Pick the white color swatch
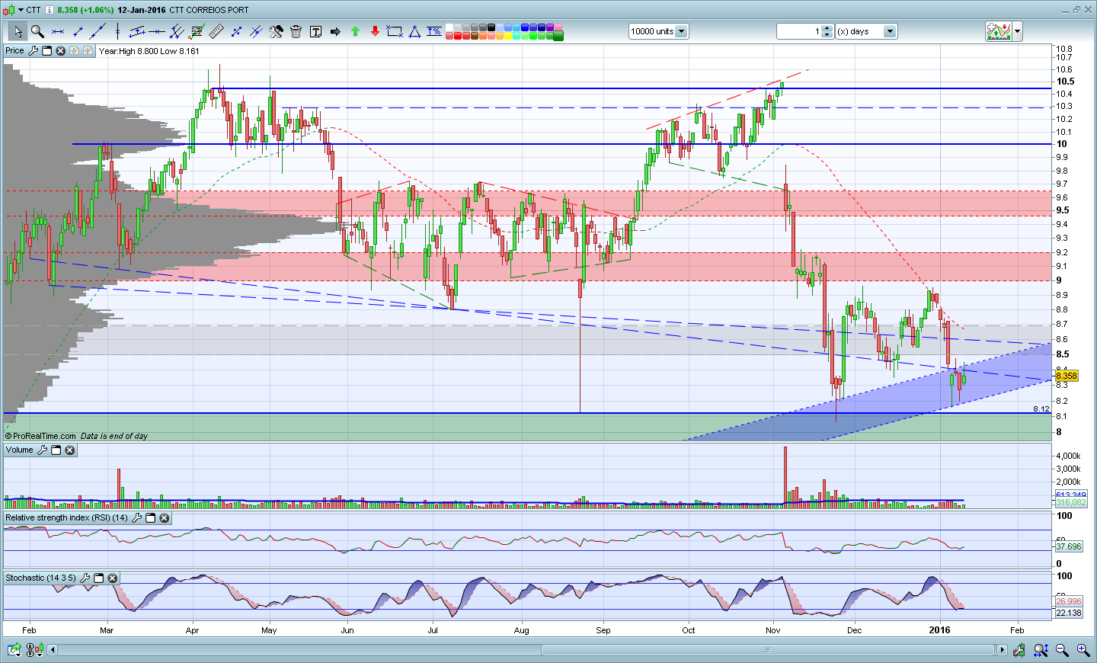The image size is (1097, 663). (450, 27)
